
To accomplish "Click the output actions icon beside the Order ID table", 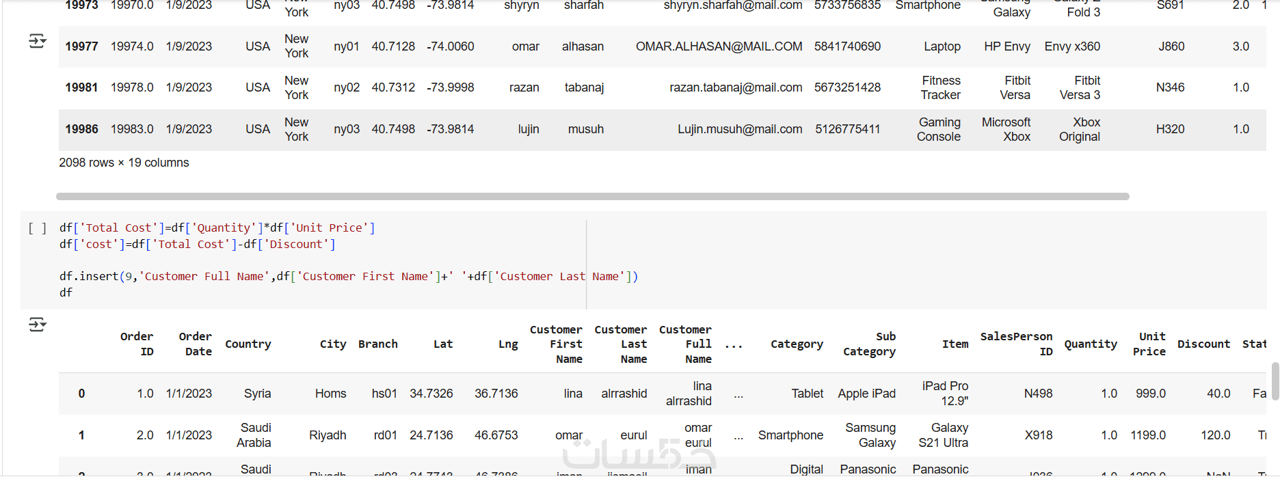I will point(38,324).
